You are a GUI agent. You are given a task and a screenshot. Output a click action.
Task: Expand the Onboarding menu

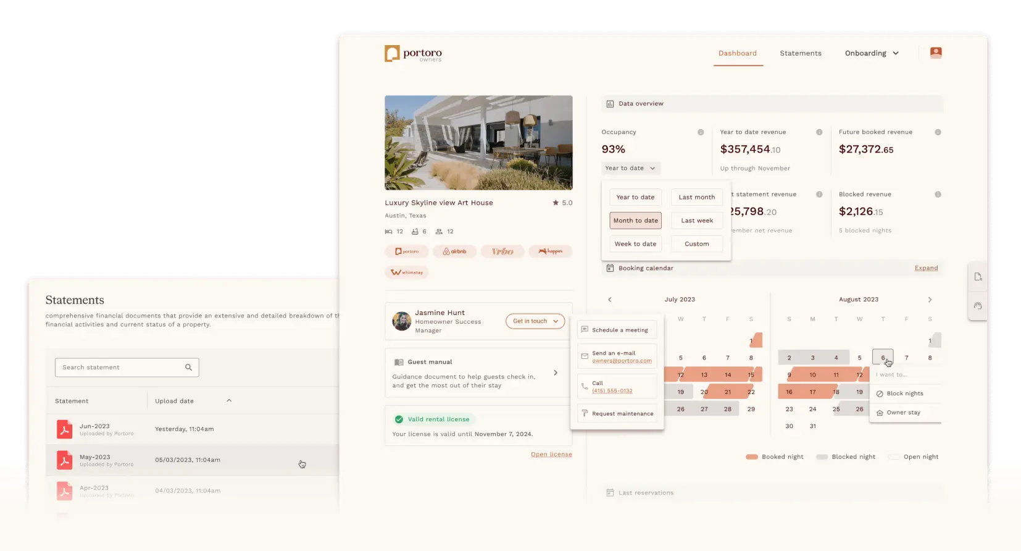click(872, 53)
